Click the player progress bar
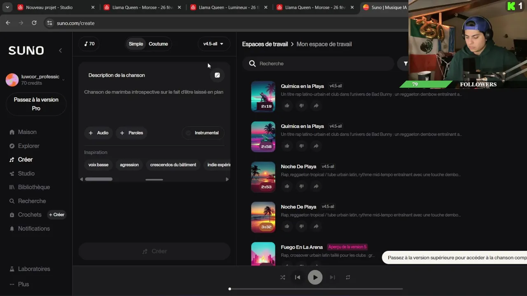This screenshot has width=527, height=296. pyautogui.click(x=316, y=289)
